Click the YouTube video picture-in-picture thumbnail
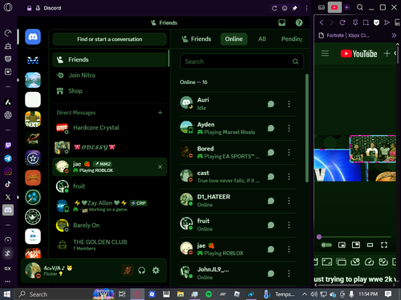The width and height of the screenshot is (401, 300). tap(373, 149)
